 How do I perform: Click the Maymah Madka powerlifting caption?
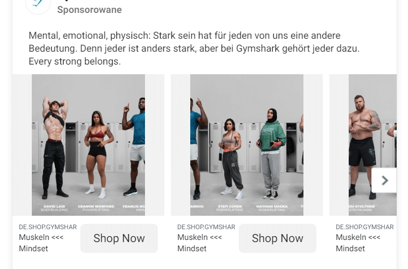coord(272,208)
